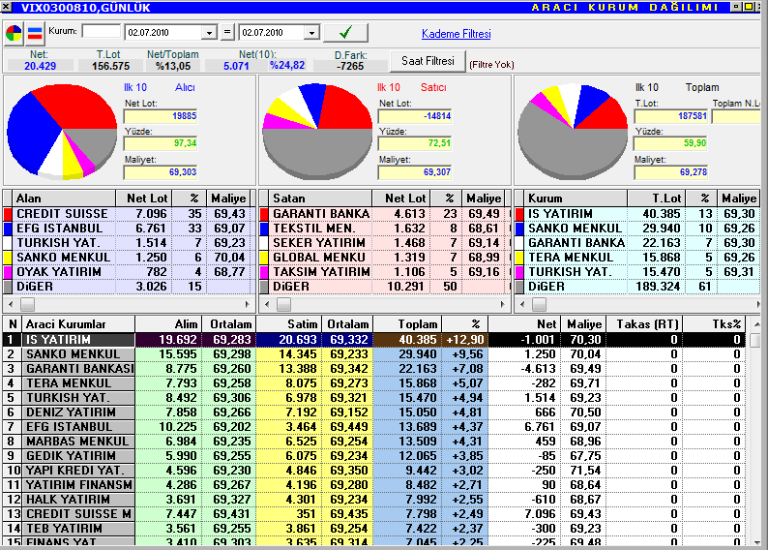Click yellow swatch beside SANKO MENKUL in Alan table
The width and height of the screenshot is (768, 550).
click(8, 258)
